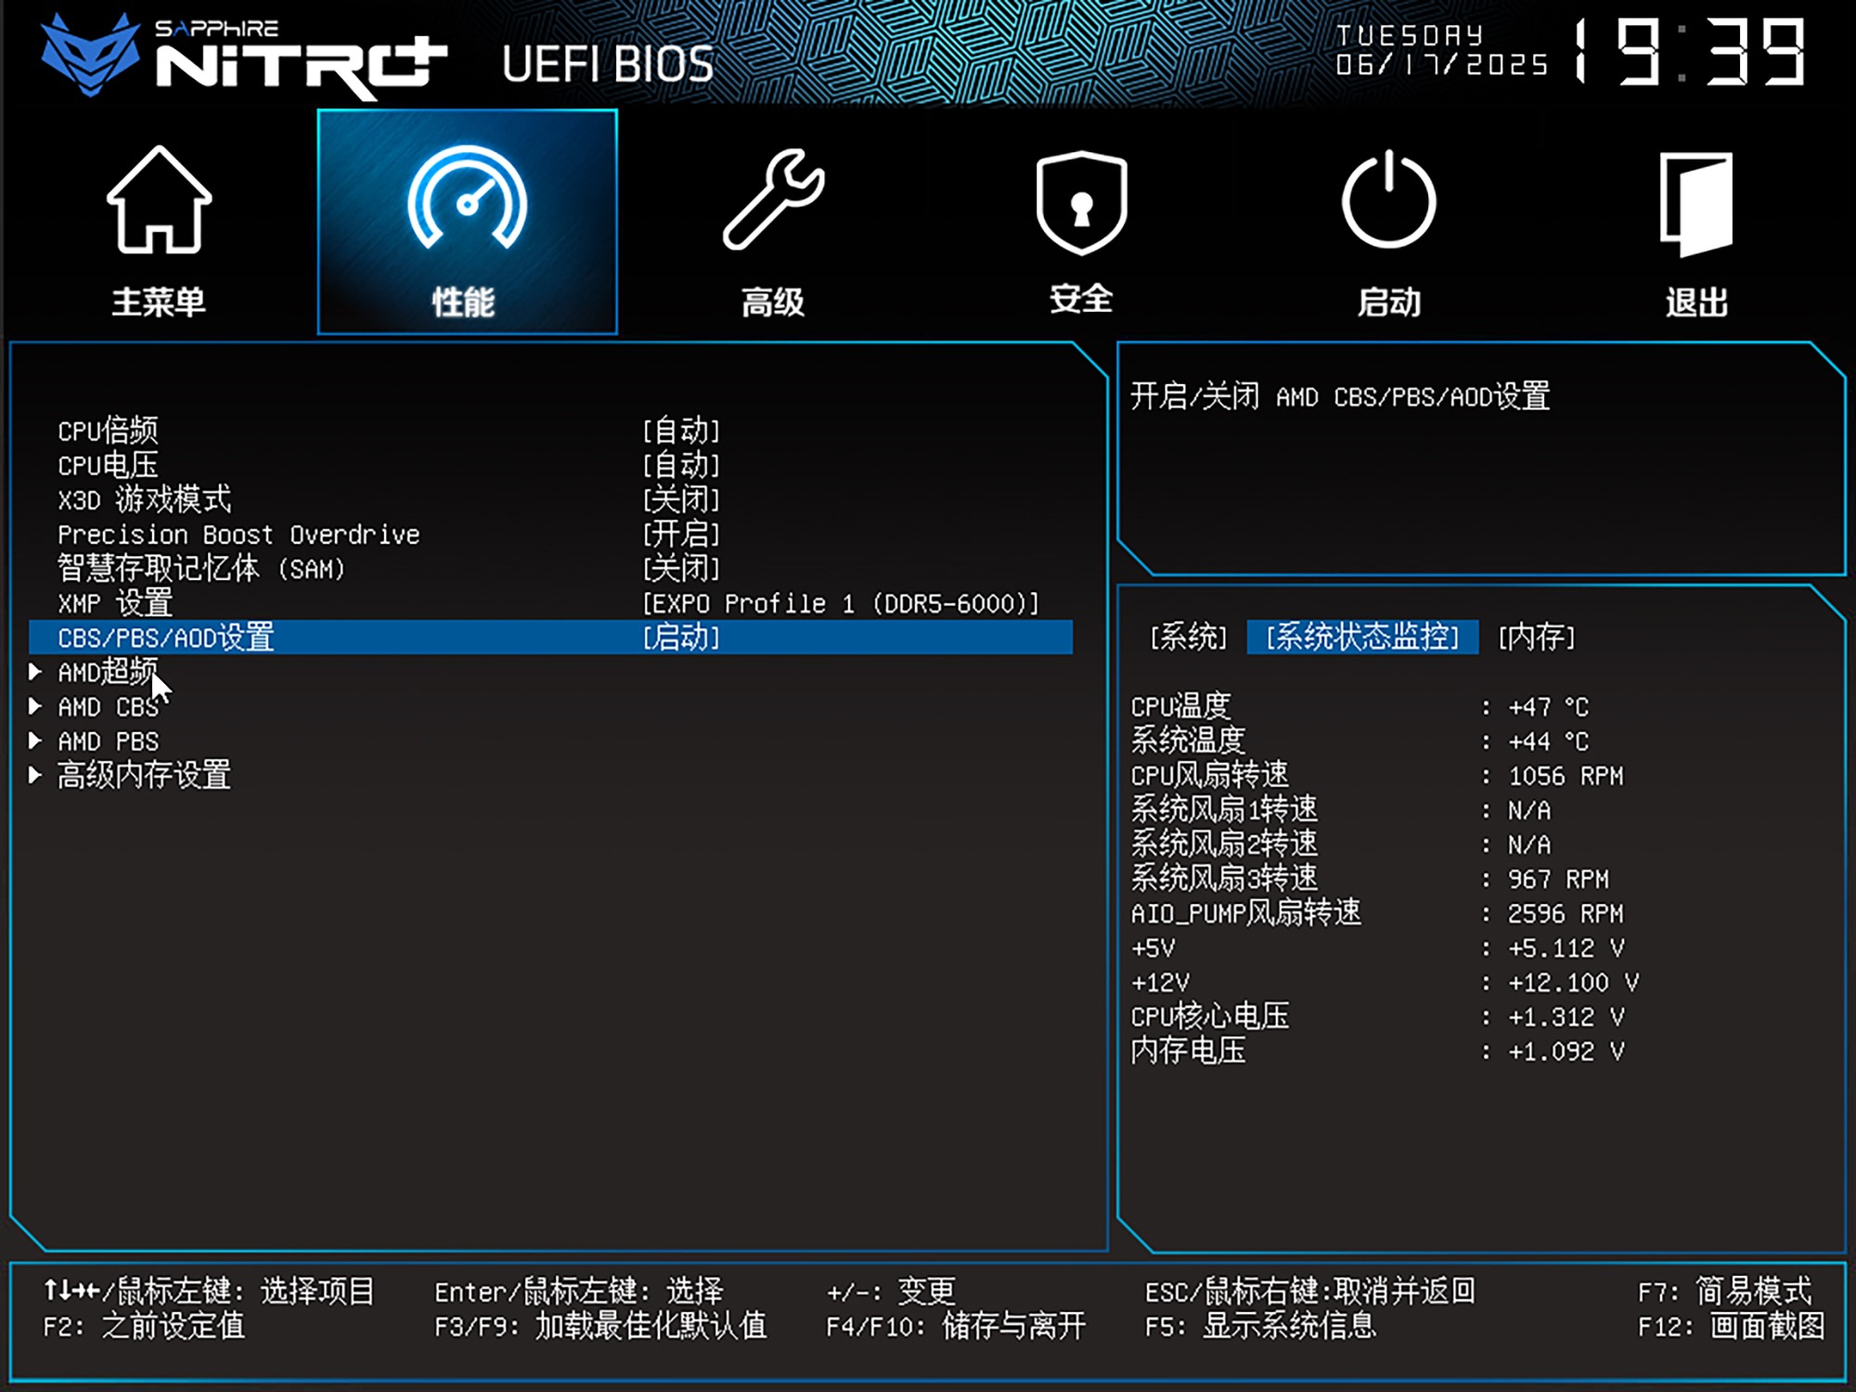Viewport: 1856px width, 1392px height.
Task: Expand the AMD CBS submenu arrow
Action: [35, 706]
